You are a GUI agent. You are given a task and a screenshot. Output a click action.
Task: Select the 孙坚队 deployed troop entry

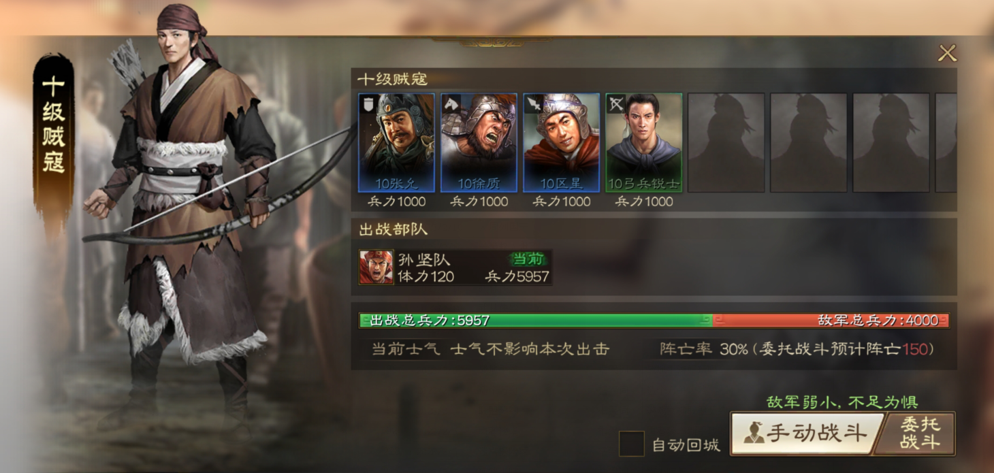[455, 267]
